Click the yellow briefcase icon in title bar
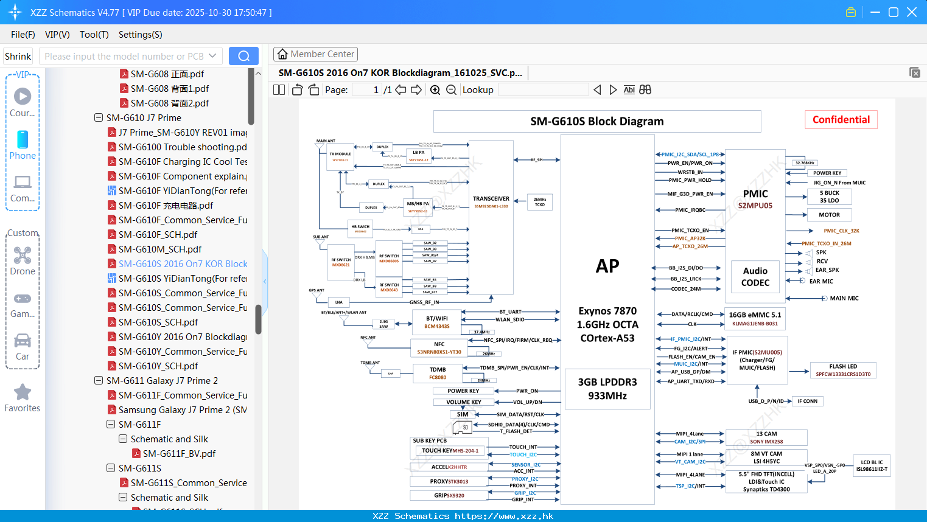 pos(851,12)
